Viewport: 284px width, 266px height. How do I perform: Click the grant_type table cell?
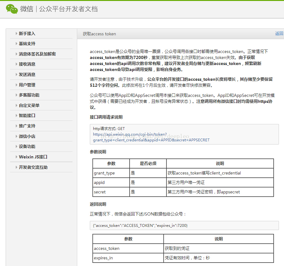[x=111, y=173]
